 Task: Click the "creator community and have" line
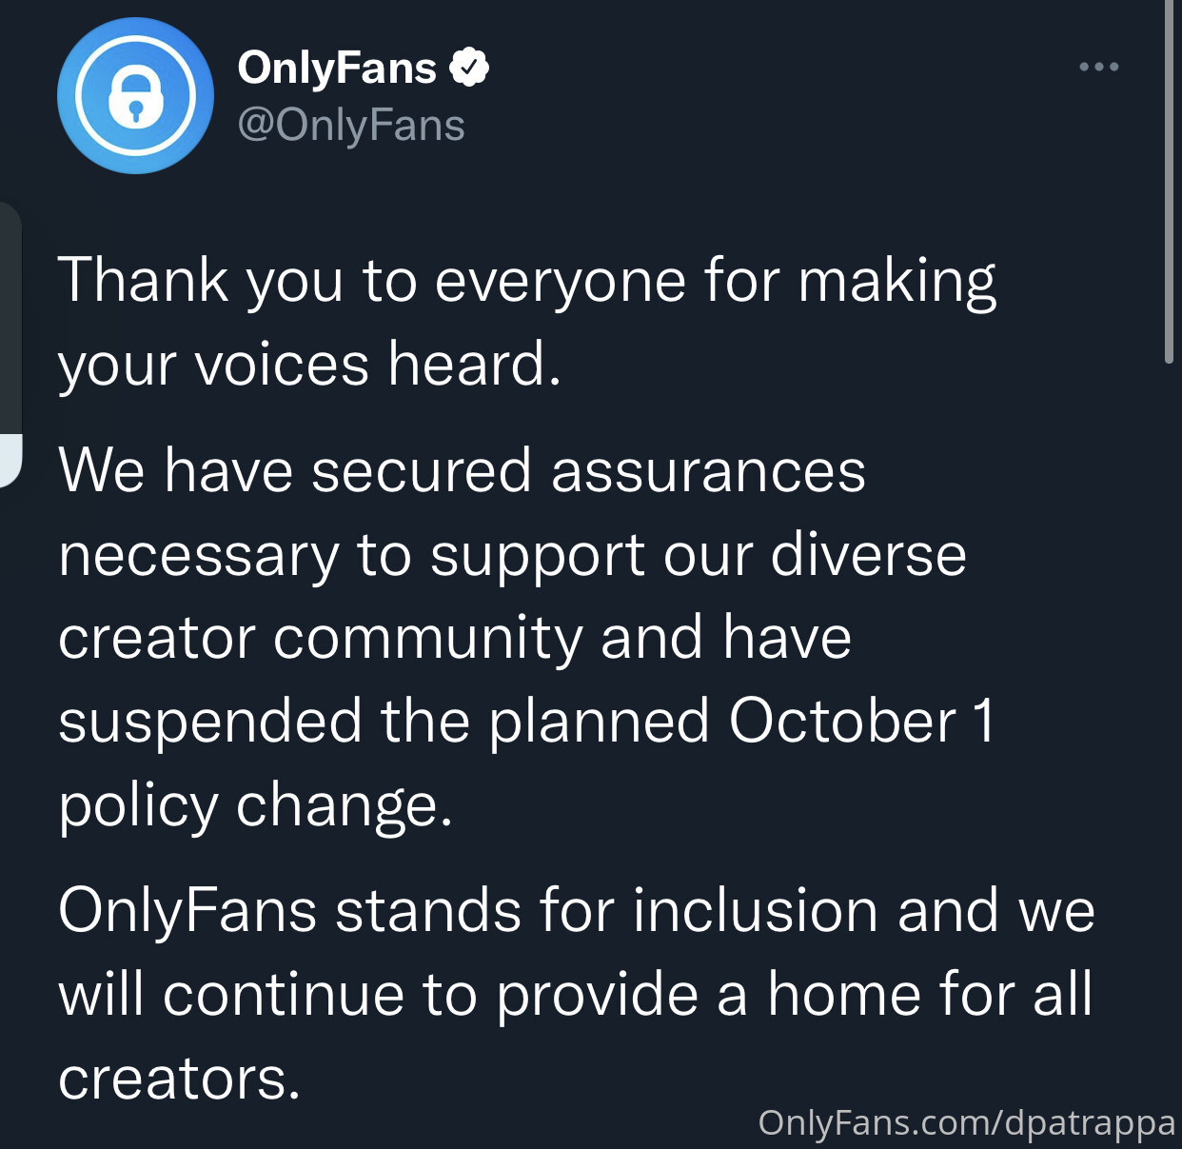455,638
